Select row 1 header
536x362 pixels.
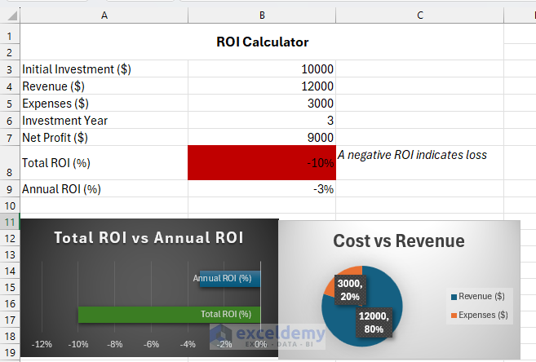pos(10,36)
